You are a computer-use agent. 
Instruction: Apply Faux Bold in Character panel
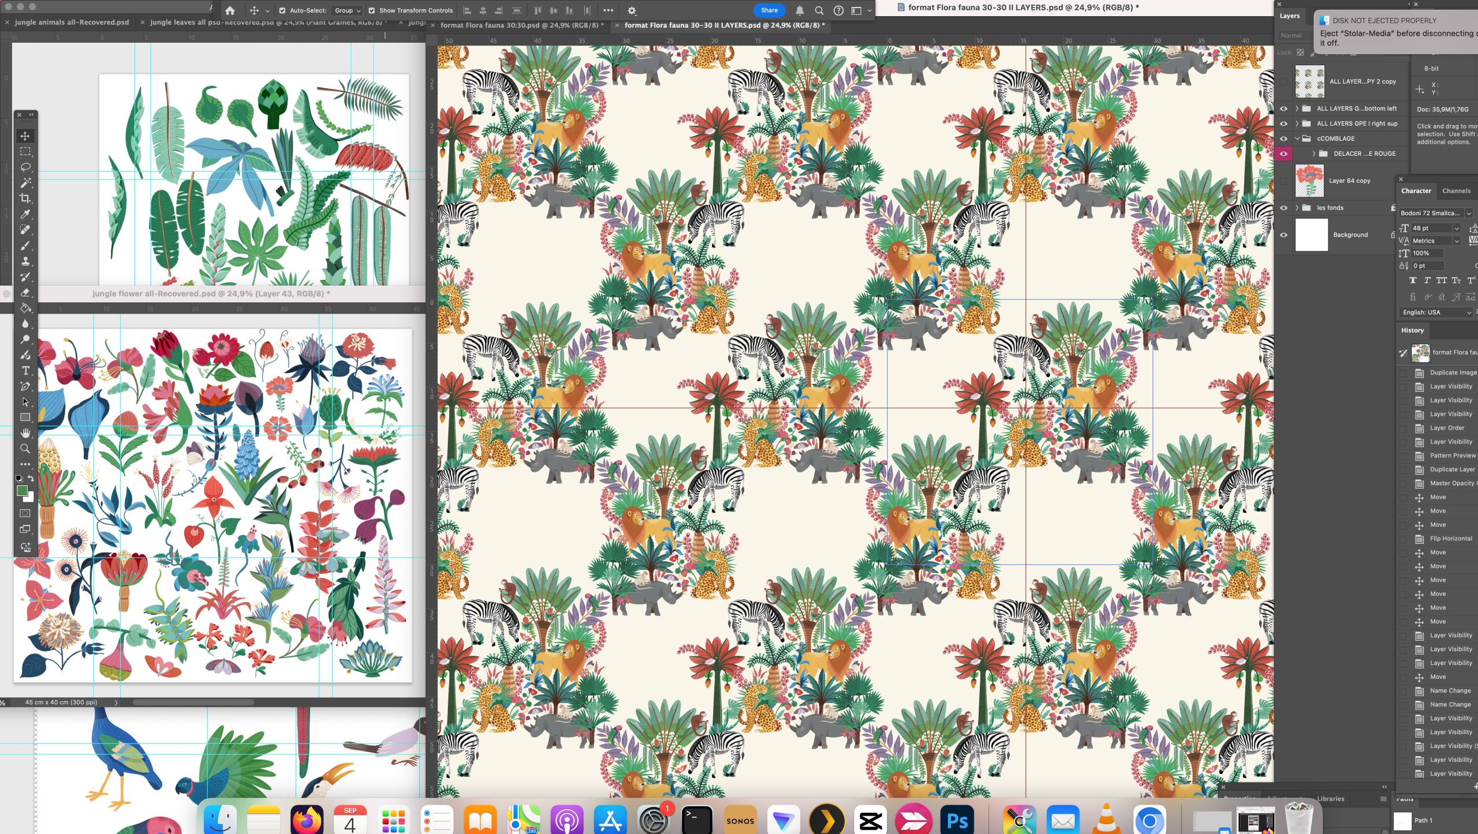pyautogui.click(x=1412, y=280)
